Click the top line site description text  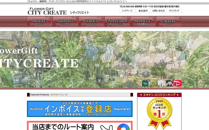tap(77, 1)
